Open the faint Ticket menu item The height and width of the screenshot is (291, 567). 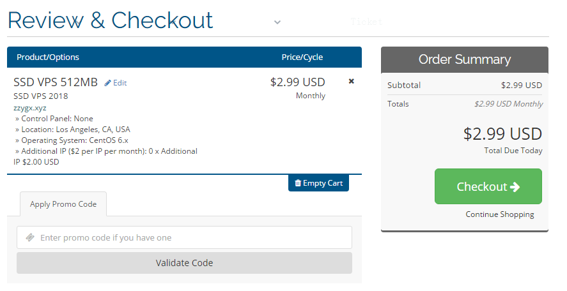pos(366,22)
